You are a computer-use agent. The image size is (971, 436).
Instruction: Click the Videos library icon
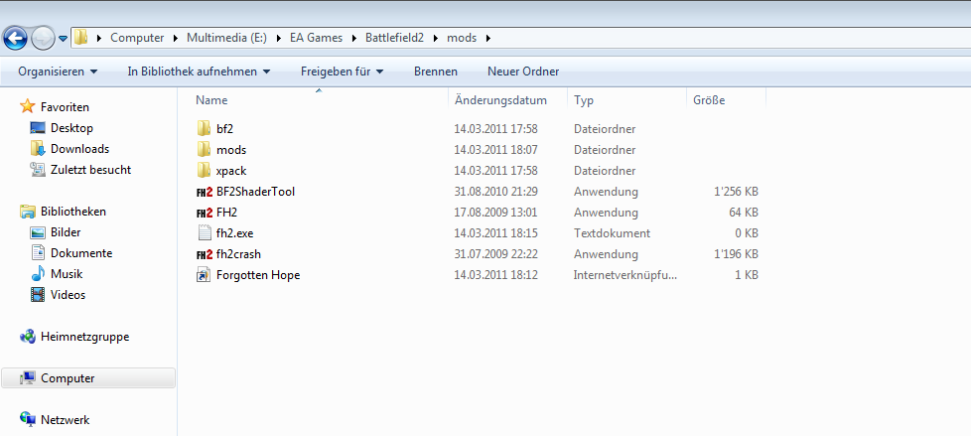point(38,295)
